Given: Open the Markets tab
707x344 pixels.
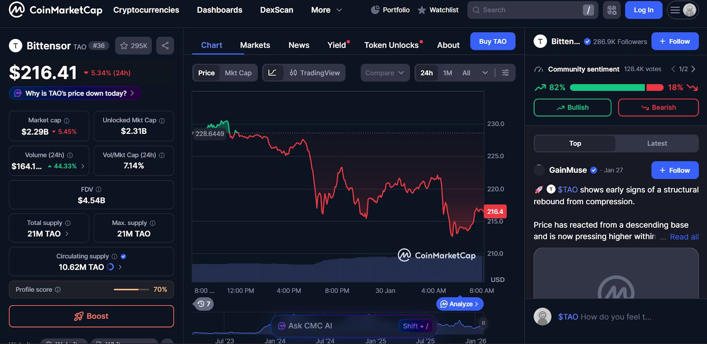Looking at the screenshot, I should click(x=255, y=45).
